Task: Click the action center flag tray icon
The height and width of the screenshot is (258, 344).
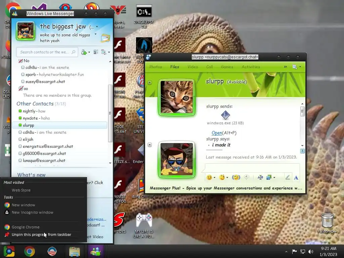Action: click(x=294, y=251)
